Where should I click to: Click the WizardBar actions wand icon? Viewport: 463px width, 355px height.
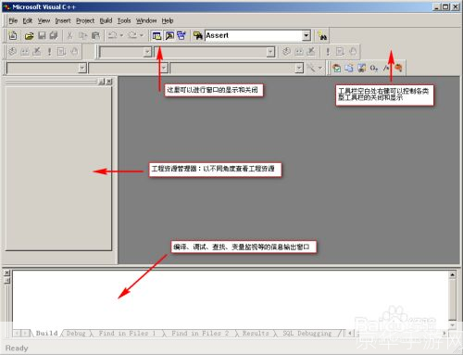311,68
